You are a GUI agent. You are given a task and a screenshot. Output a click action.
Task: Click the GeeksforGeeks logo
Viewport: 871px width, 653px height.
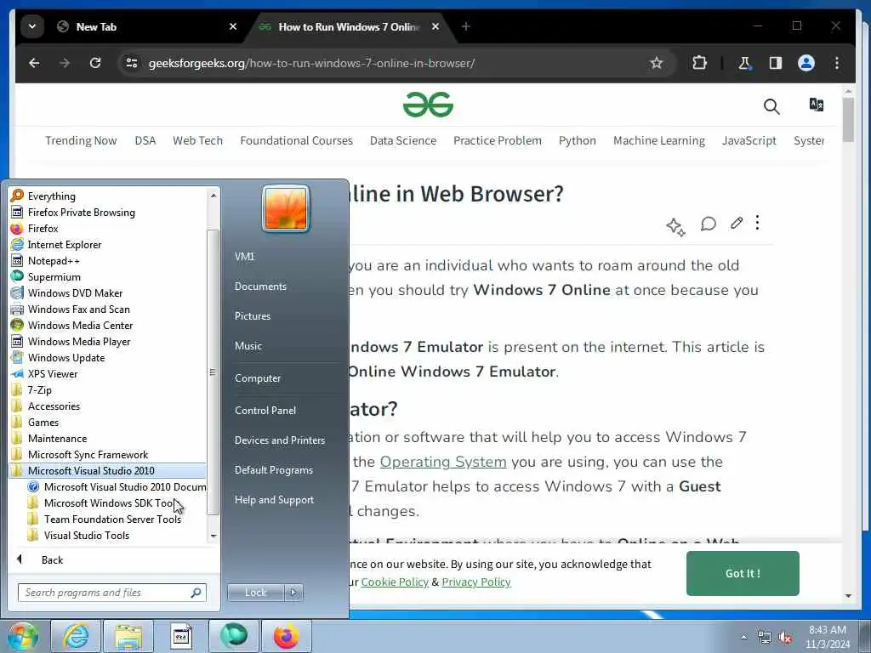(429, 105)
